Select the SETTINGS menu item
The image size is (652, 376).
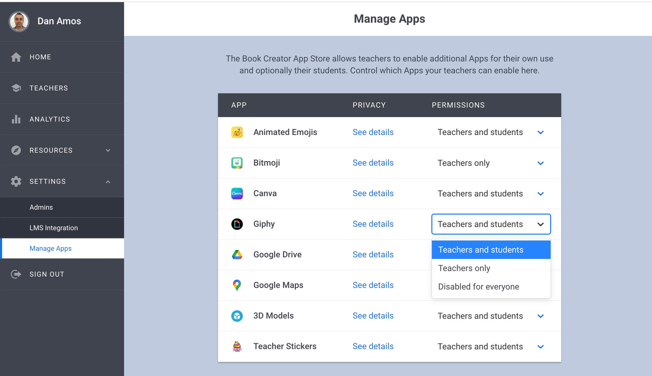pos(62,181)
